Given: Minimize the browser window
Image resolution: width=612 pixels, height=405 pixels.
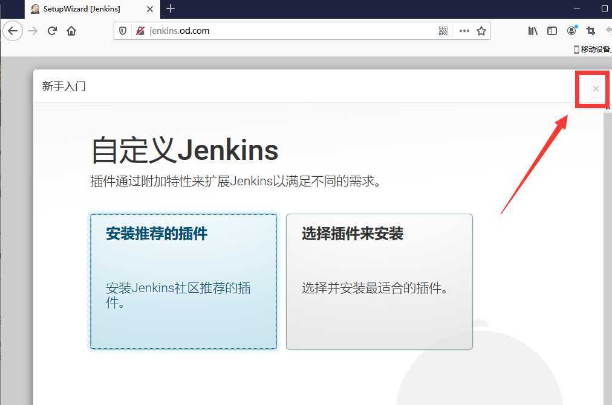Looking at the screenshot, I should coord(577,8).
